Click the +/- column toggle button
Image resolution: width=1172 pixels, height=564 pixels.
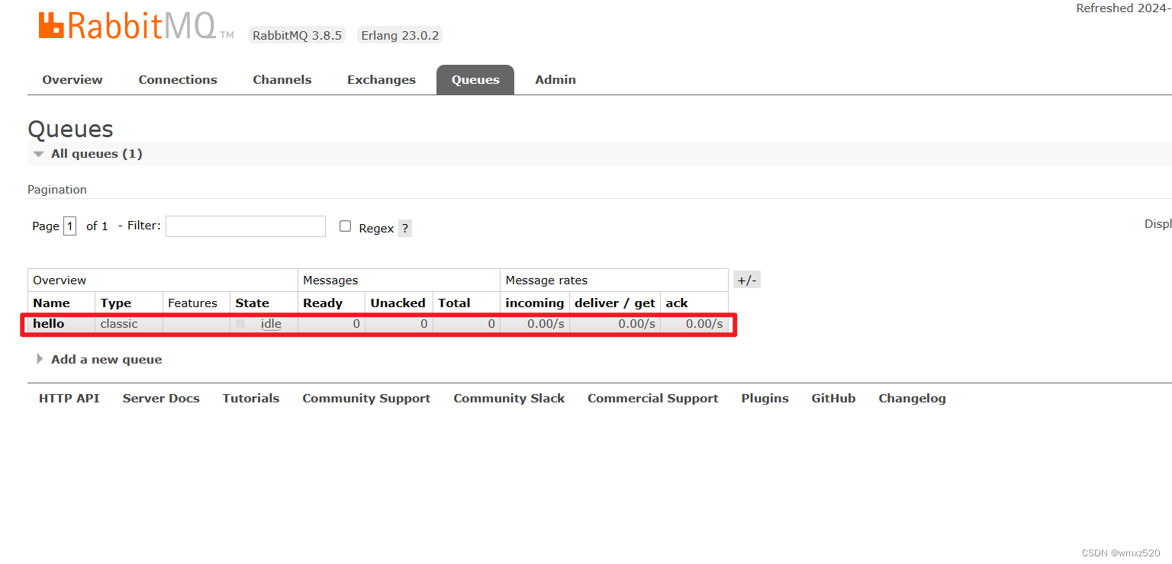click(747, 280)
